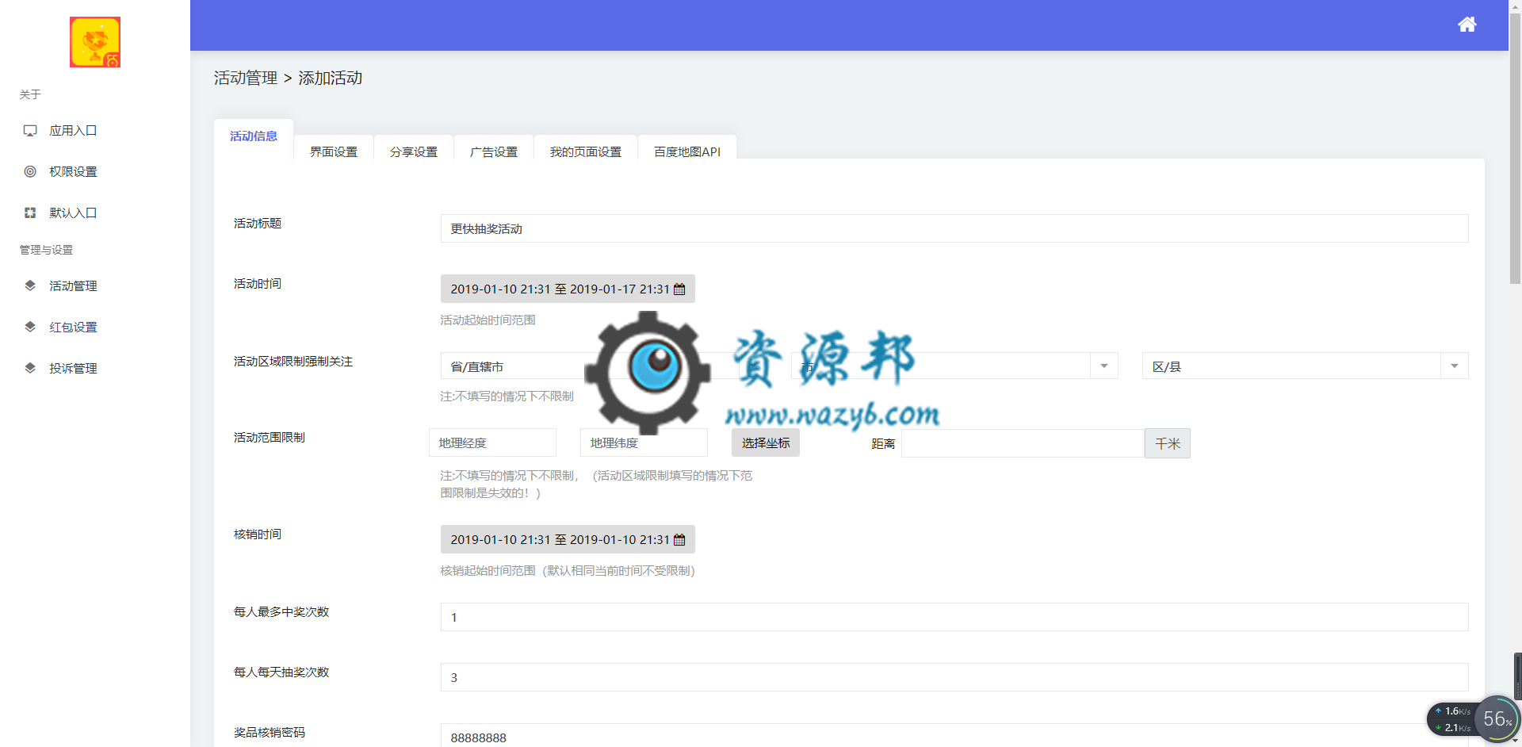Image resolution: width=1522 pixels, height=747 pixels.
Task: Open the 默认入口 sidebar item
Action: click(73, 213)
